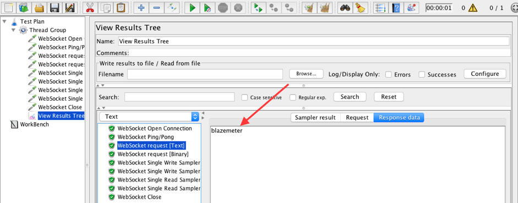Click the Toggle enable/disable toolbar icon
Viewport: 518px width, 203px height.
(x=172, y=7)
